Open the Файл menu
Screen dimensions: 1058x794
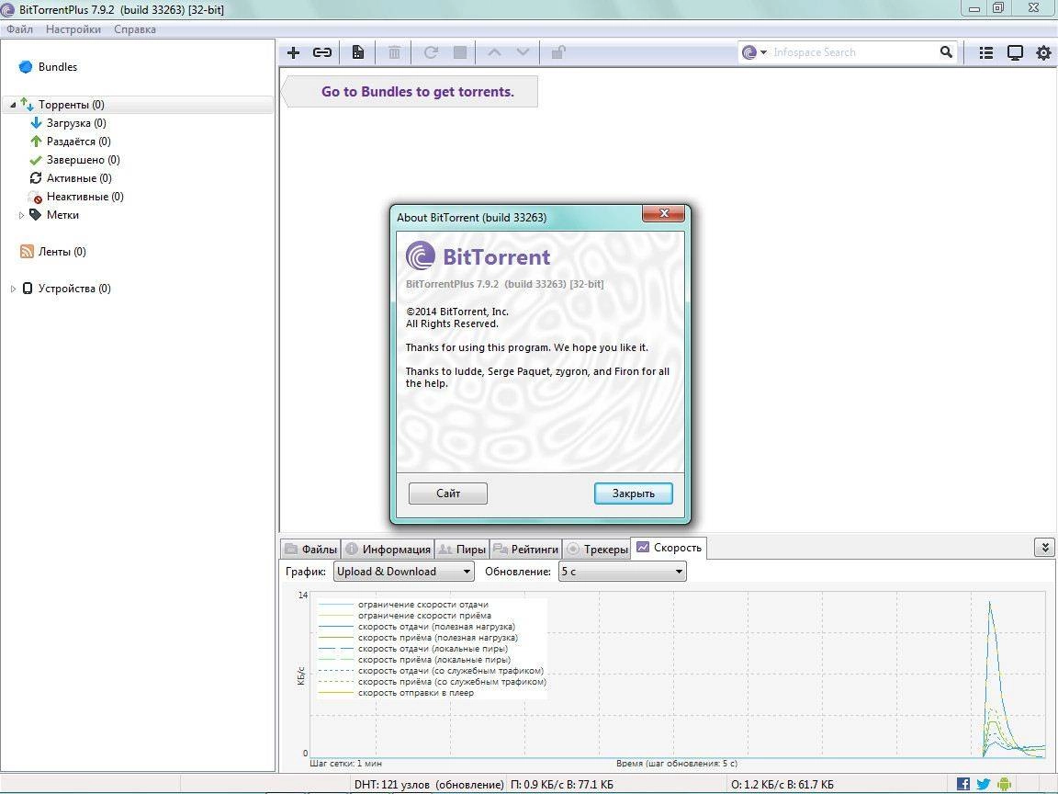[x=19, y=29]
